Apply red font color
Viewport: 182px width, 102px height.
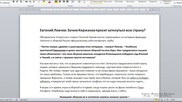coord(49,1)
